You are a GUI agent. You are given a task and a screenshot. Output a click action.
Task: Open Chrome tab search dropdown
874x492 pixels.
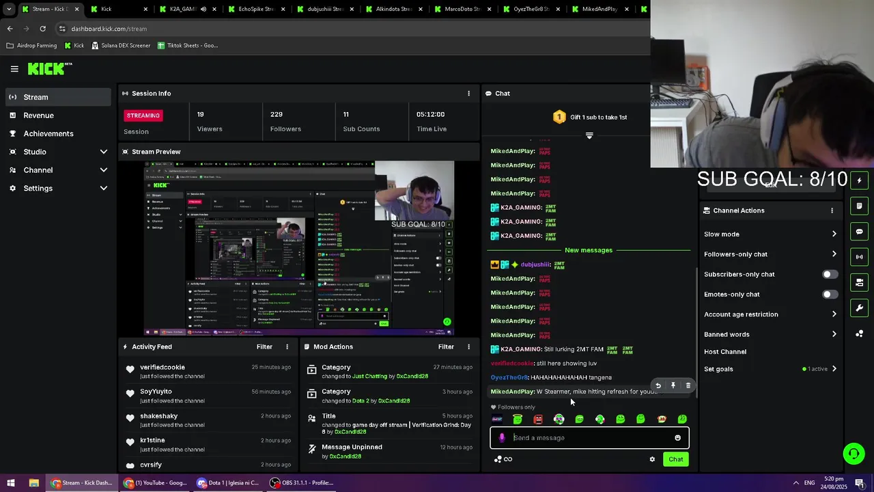(9, 9)
